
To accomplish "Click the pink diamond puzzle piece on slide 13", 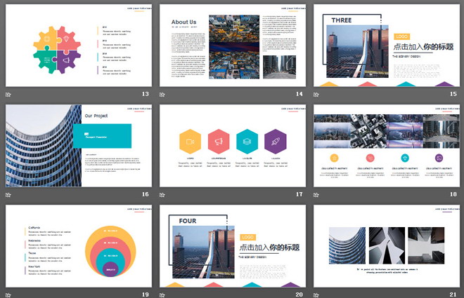I will coord(67,39).
